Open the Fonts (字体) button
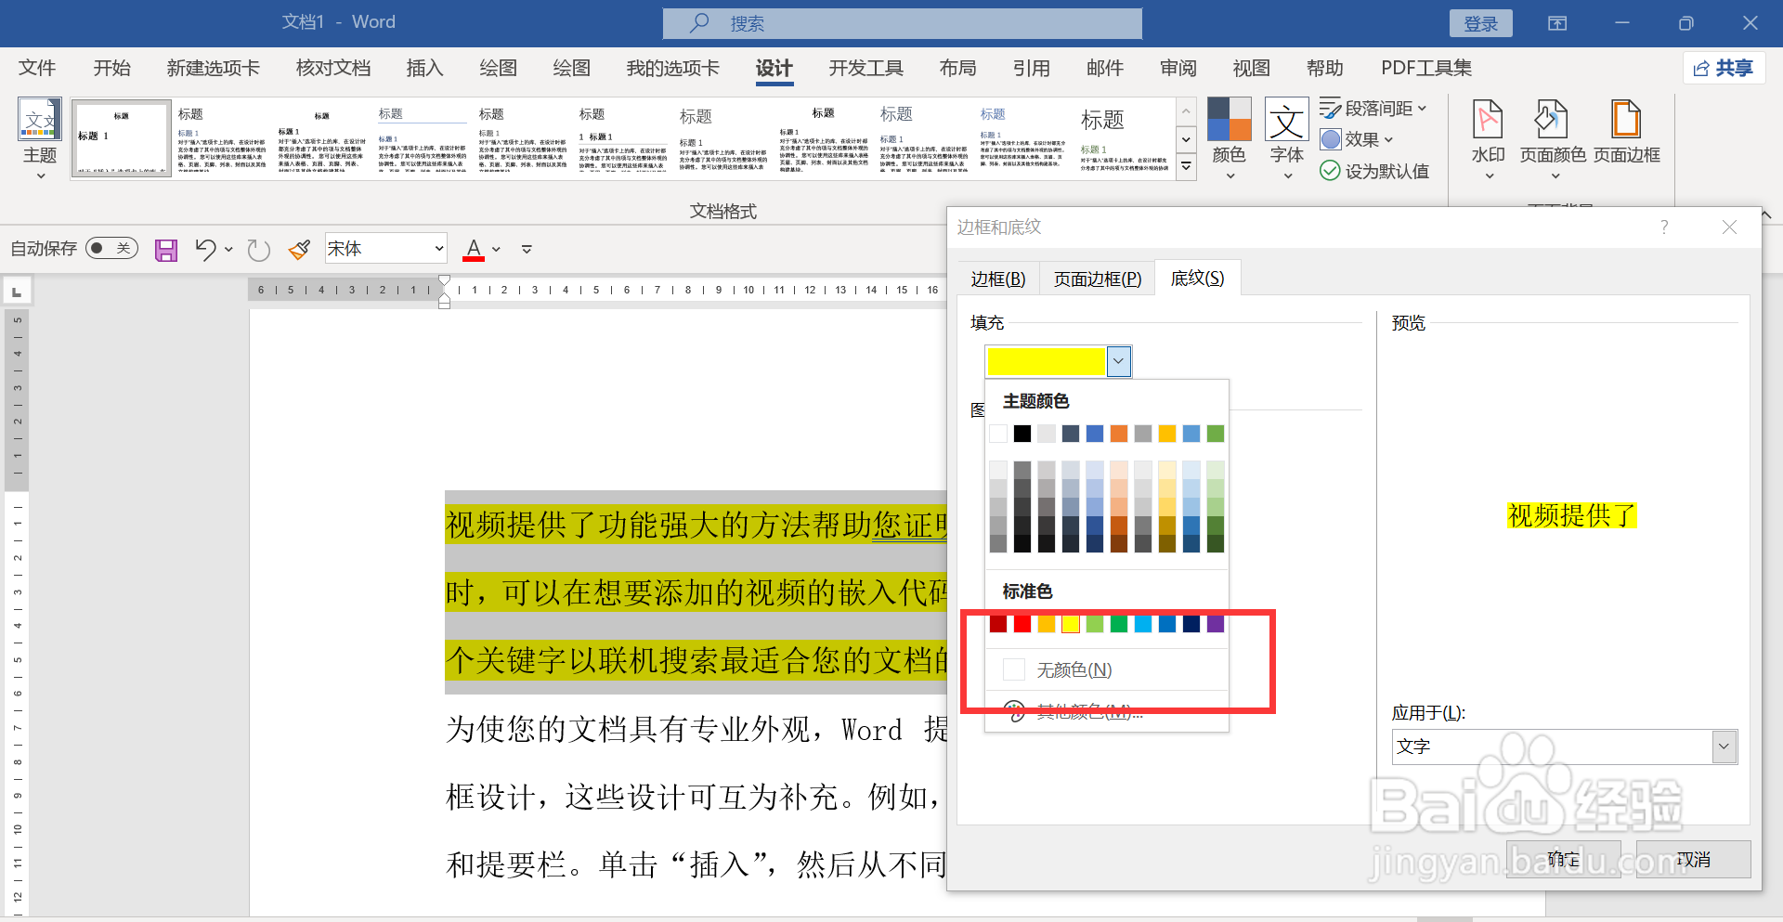 (x=1287, y=137)
